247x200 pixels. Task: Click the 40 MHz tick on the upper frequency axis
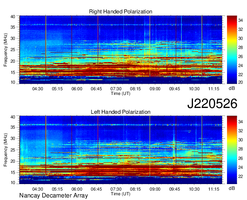point(13,17)
